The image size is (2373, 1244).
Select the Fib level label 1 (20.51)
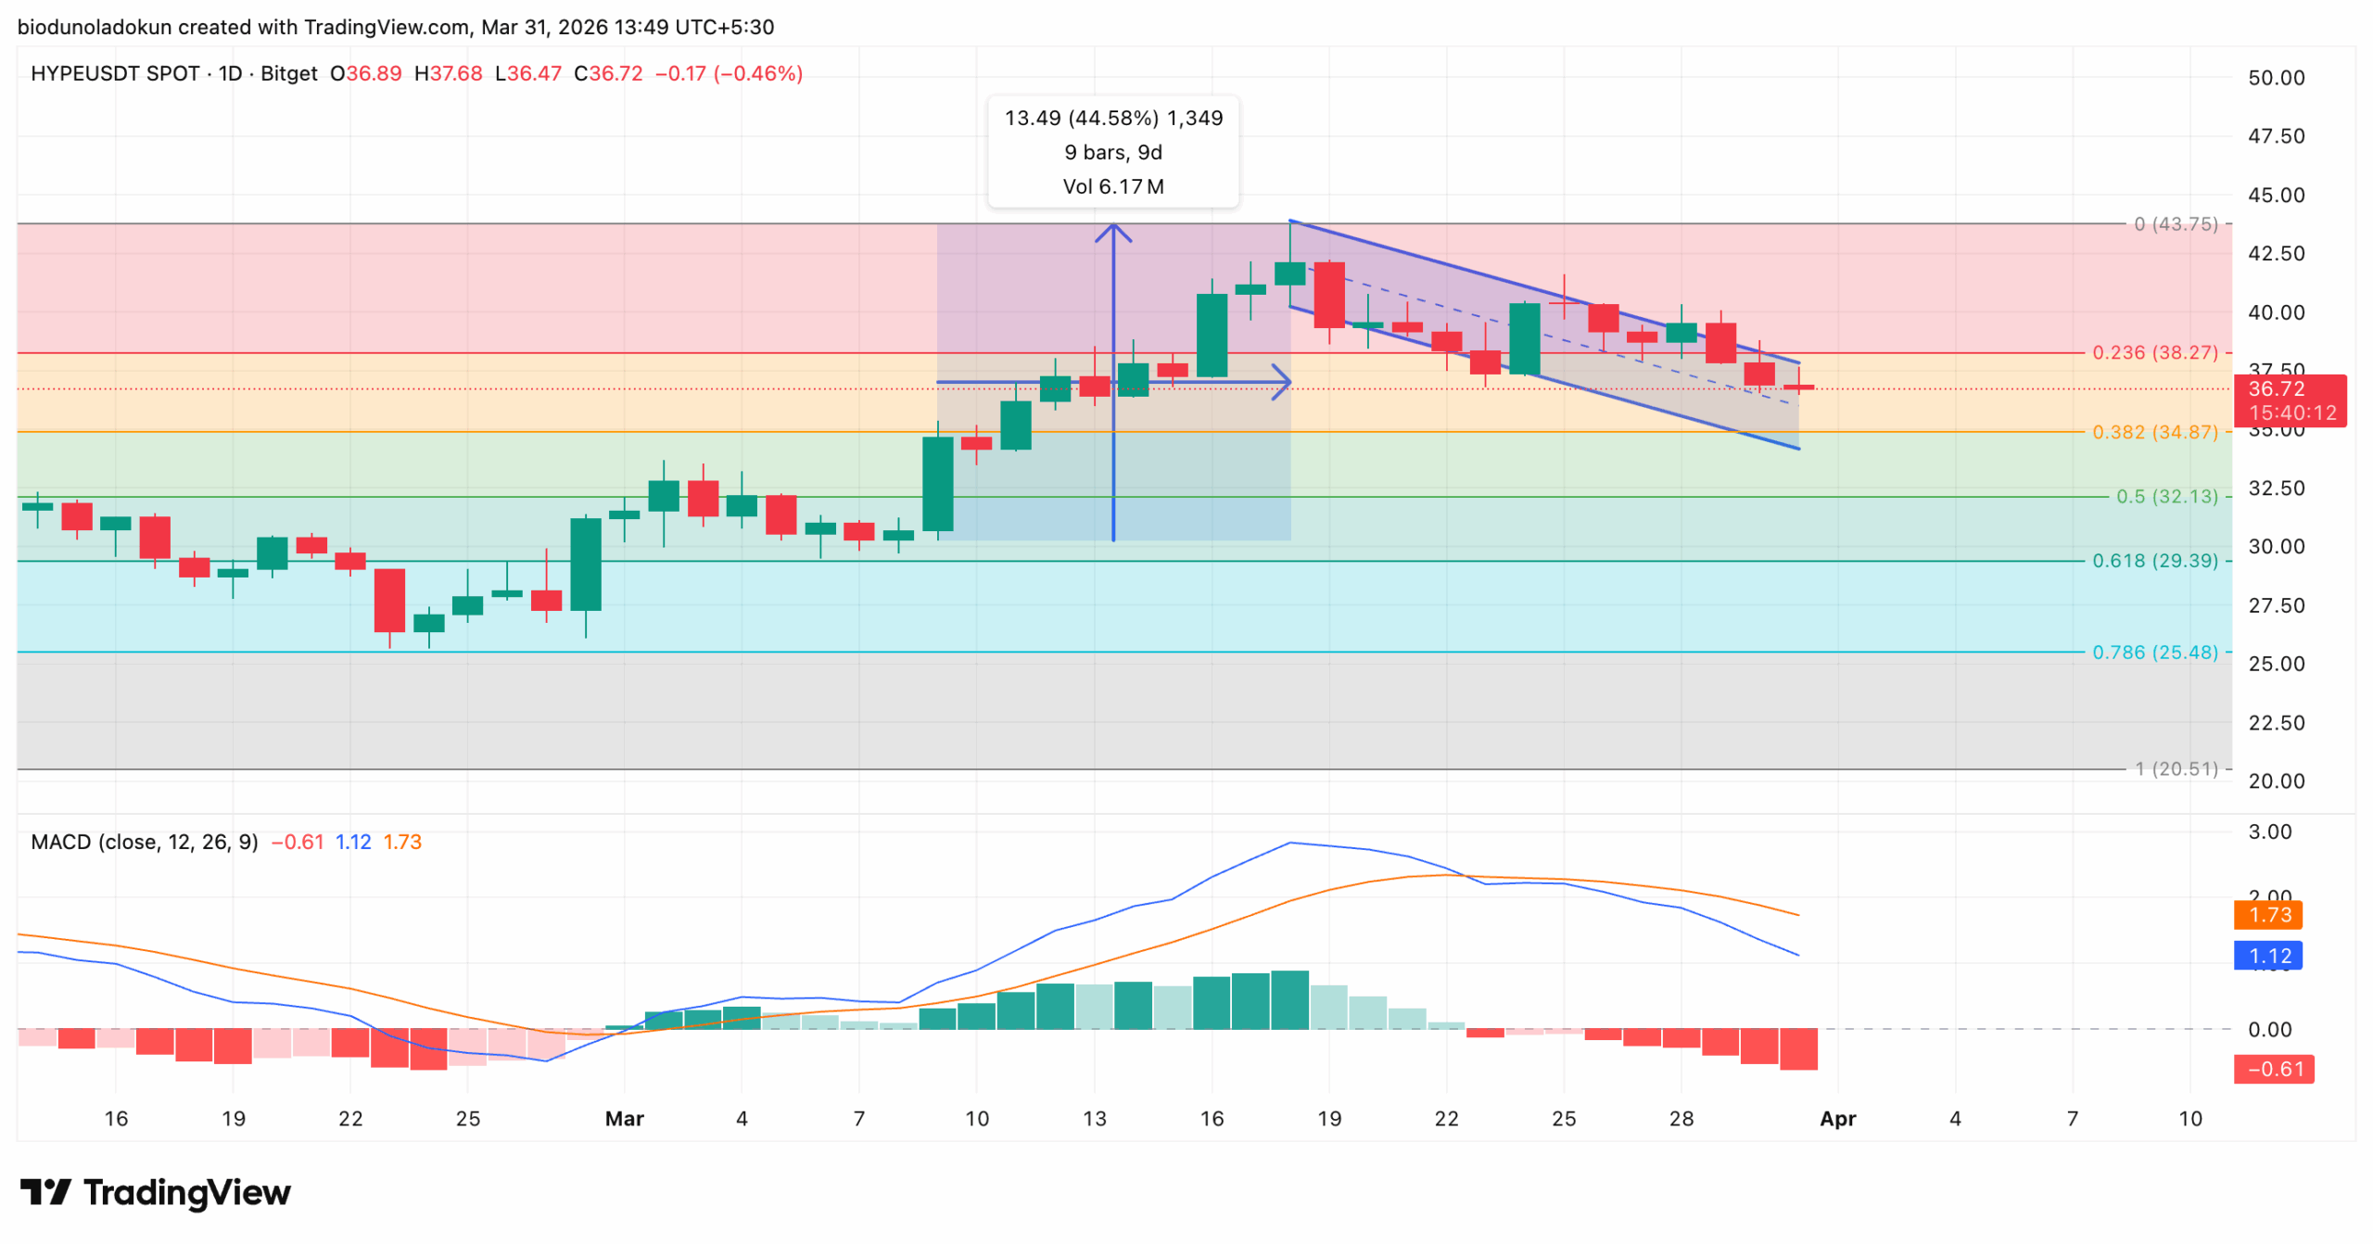click(x=2176, y=769)
